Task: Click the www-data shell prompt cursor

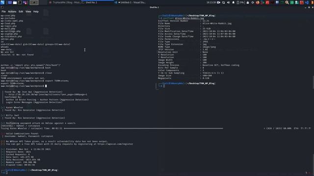Action: click(46, 86)
